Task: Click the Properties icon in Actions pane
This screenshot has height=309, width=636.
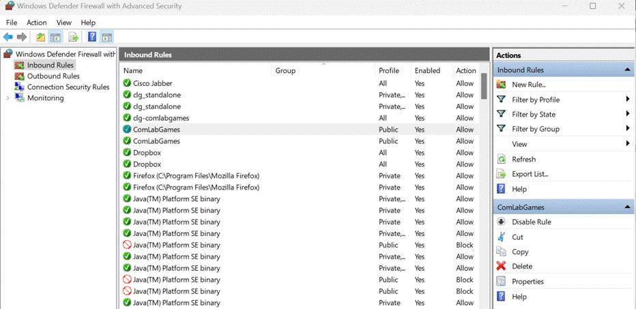Action: (502, 282)
